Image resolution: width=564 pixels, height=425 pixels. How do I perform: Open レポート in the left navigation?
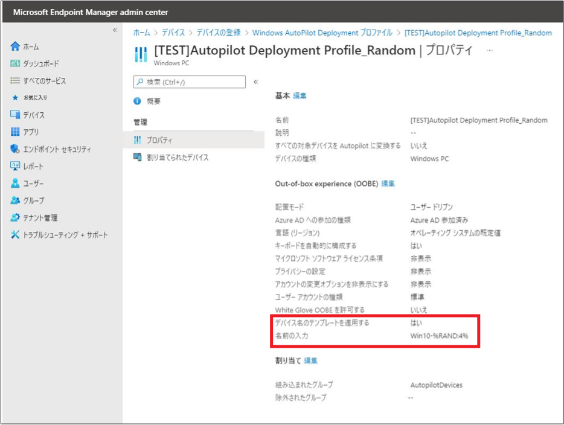coord(33,167)
